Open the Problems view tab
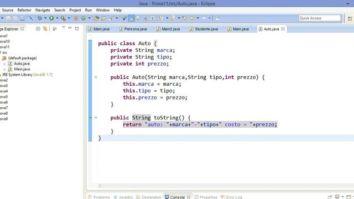 (x=99, y=197)
